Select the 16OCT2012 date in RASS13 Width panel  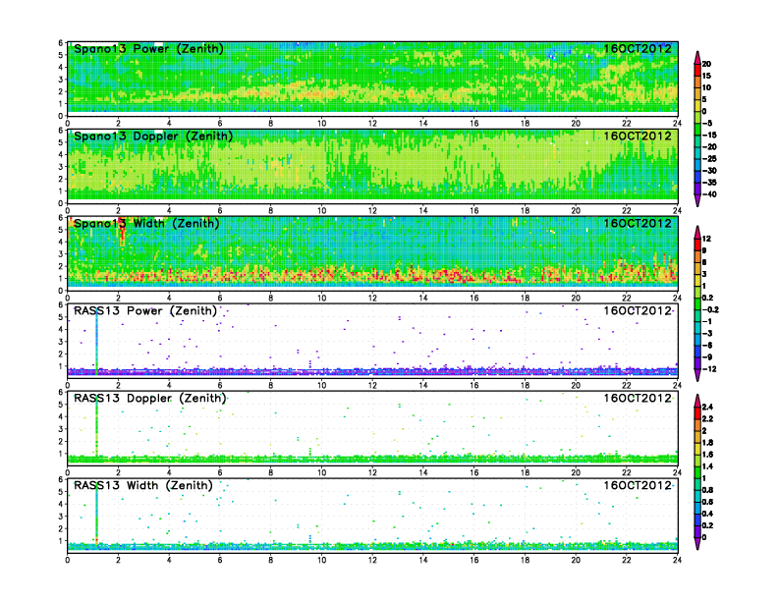coord(638,485)
